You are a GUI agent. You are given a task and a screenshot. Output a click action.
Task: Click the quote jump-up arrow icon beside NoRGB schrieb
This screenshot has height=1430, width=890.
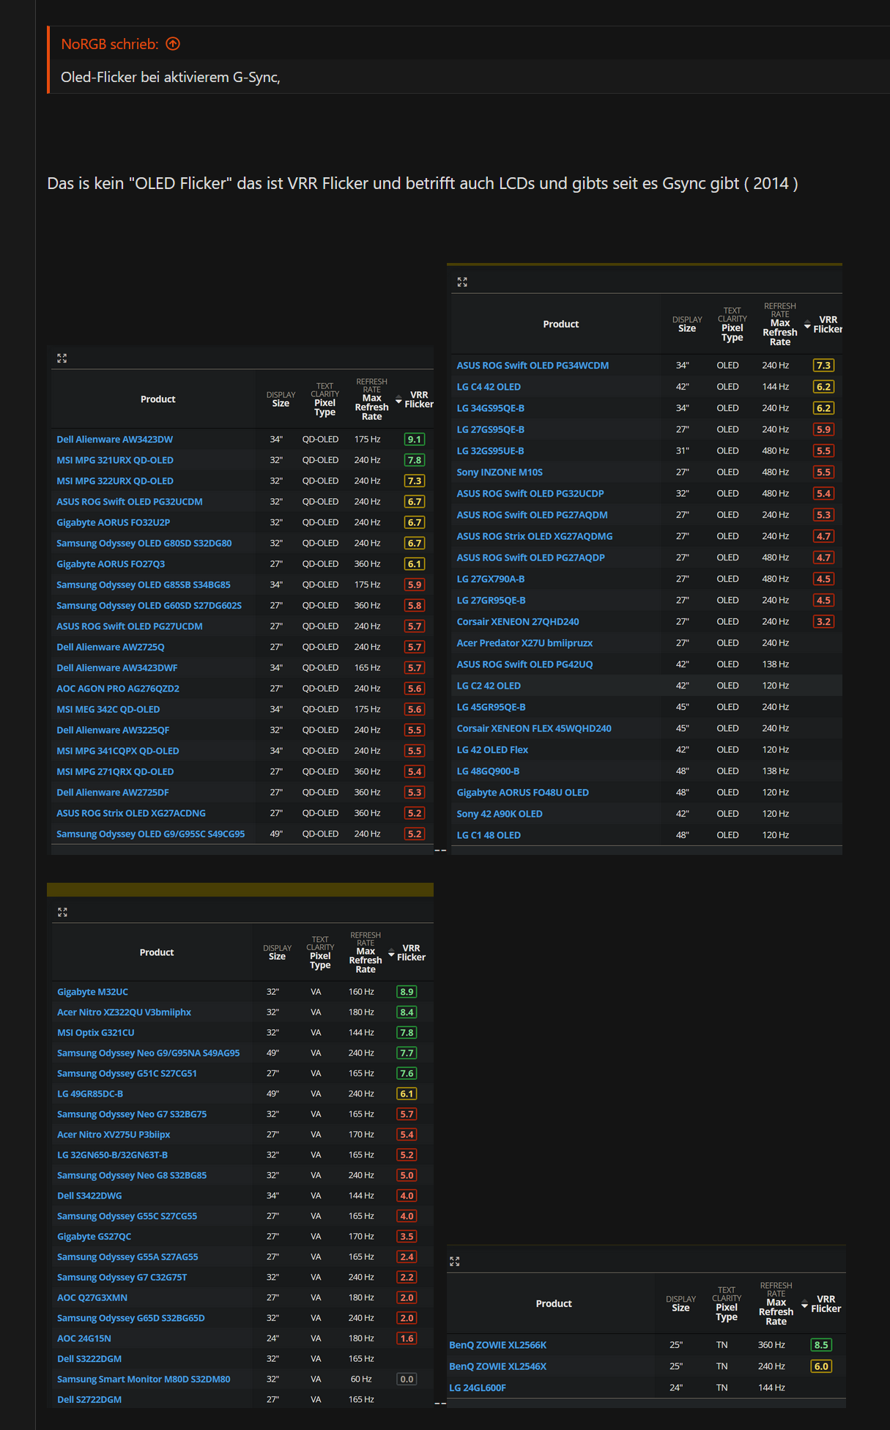point(173,44)
